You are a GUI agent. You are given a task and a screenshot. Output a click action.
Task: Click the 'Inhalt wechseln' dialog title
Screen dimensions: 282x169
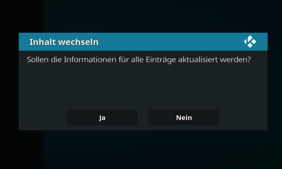64,42
